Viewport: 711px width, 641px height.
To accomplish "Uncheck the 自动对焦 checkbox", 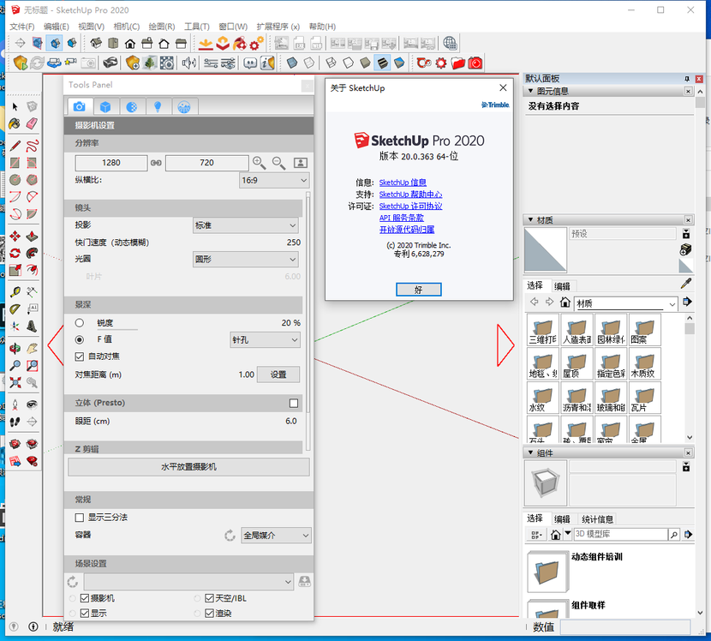I will [x=80, y=356].
